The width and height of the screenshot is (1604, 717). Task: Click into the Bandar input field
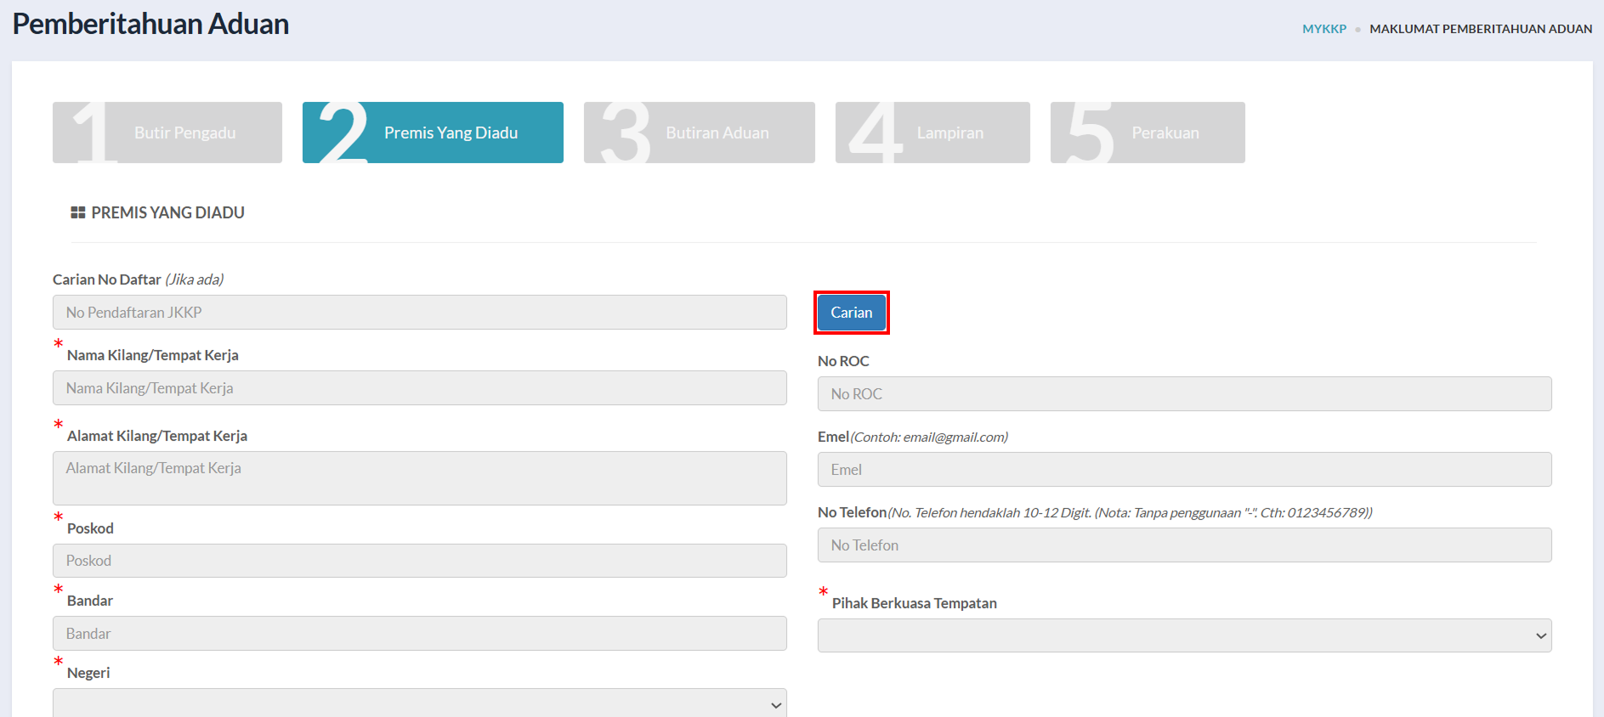(x=420, y=634)
